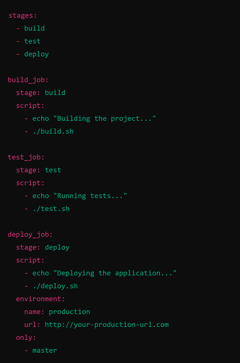Click the "stages:" key at the top
This screenshot has height=363, width=240.
[23, 15]
